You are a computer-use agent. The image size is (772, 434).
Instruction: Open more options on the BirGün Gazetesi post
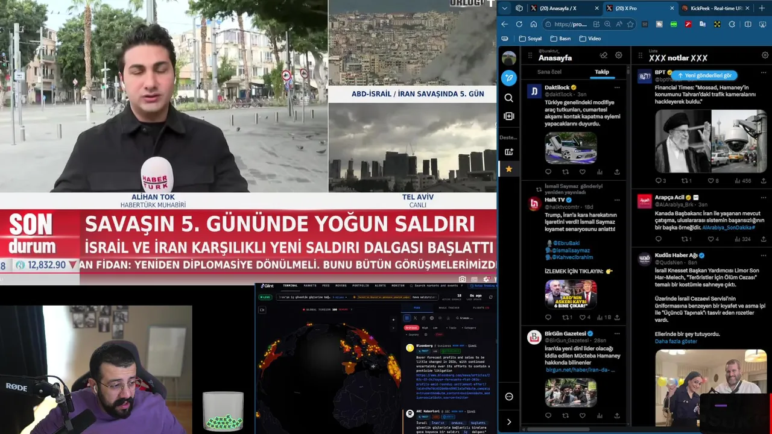pos(616,333)
